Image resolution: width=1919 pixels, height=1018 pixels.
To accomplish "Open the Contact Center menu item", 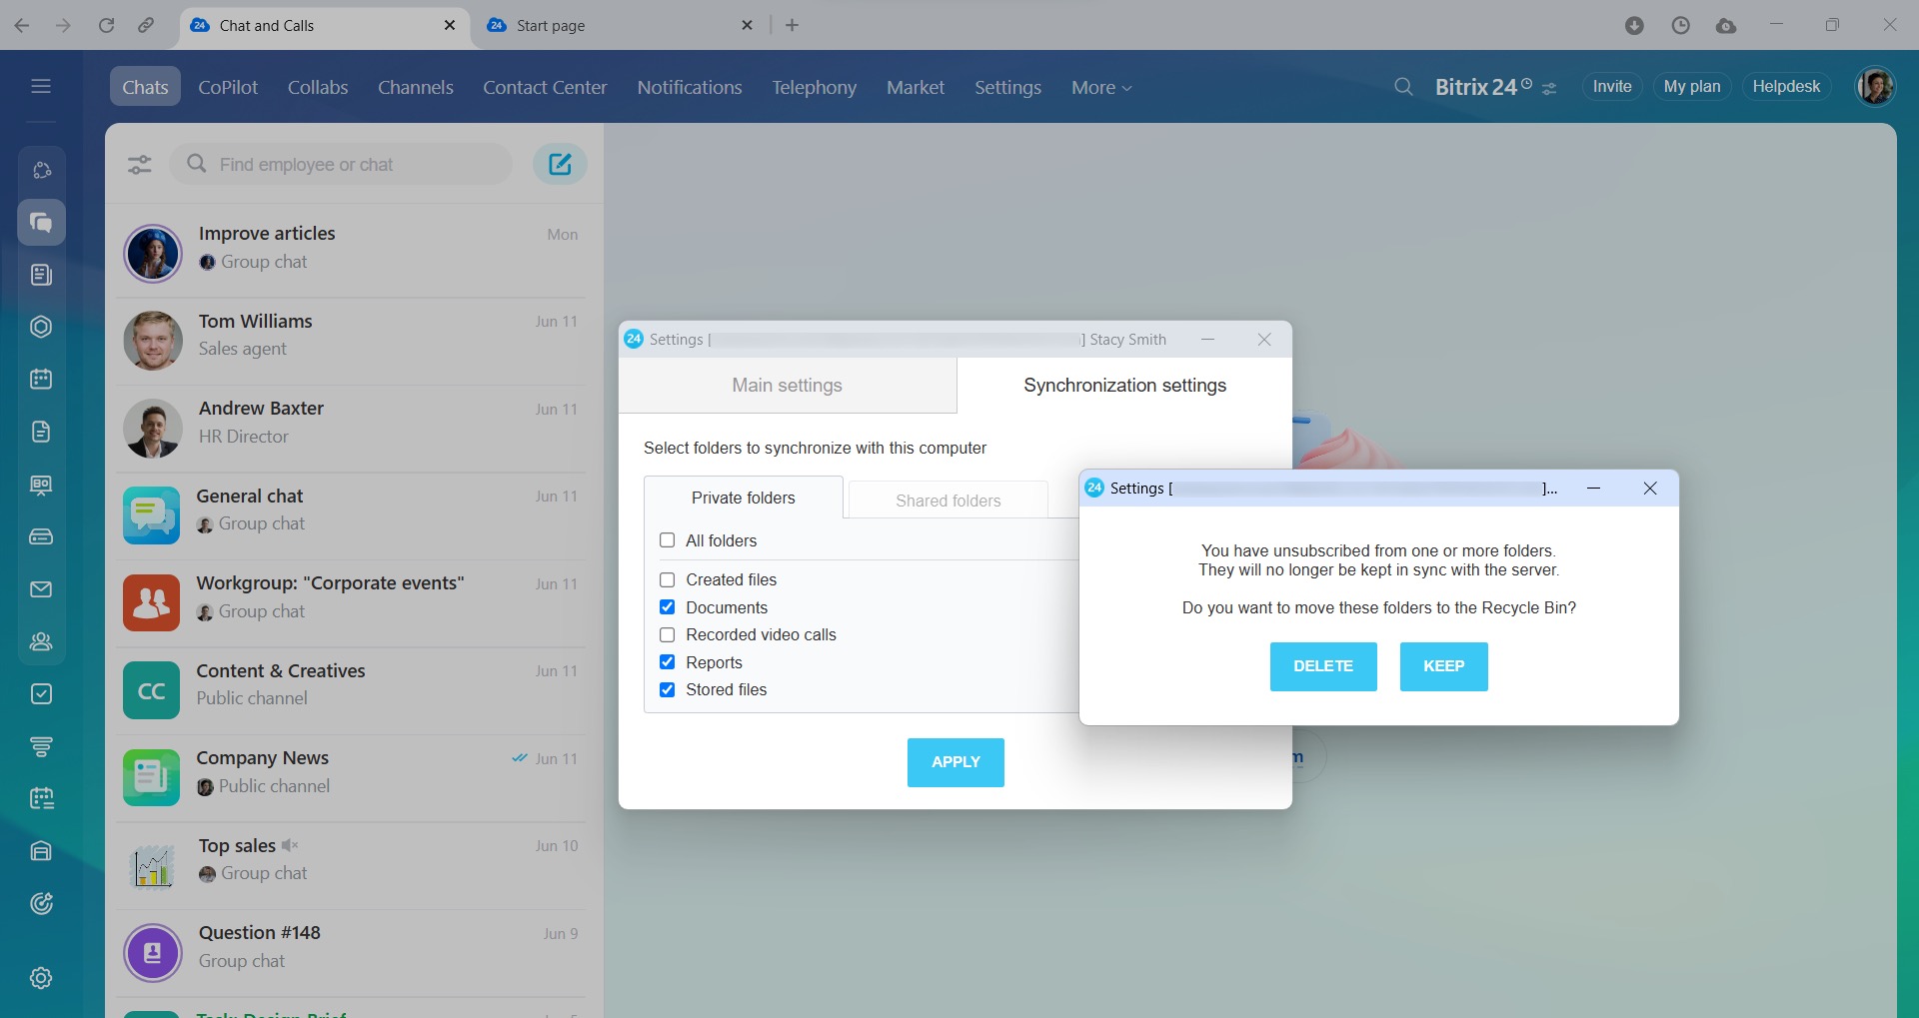I will 545,88.
